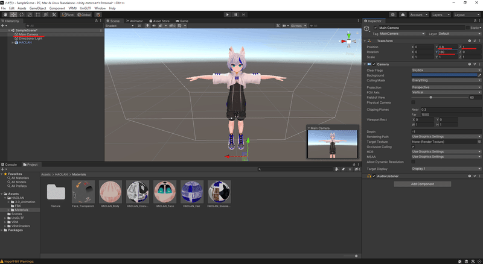The width and height of the screenshot is (483, 264).
Task: Select HAOLAN_Face material thumbnail
Action: point(165,192)
